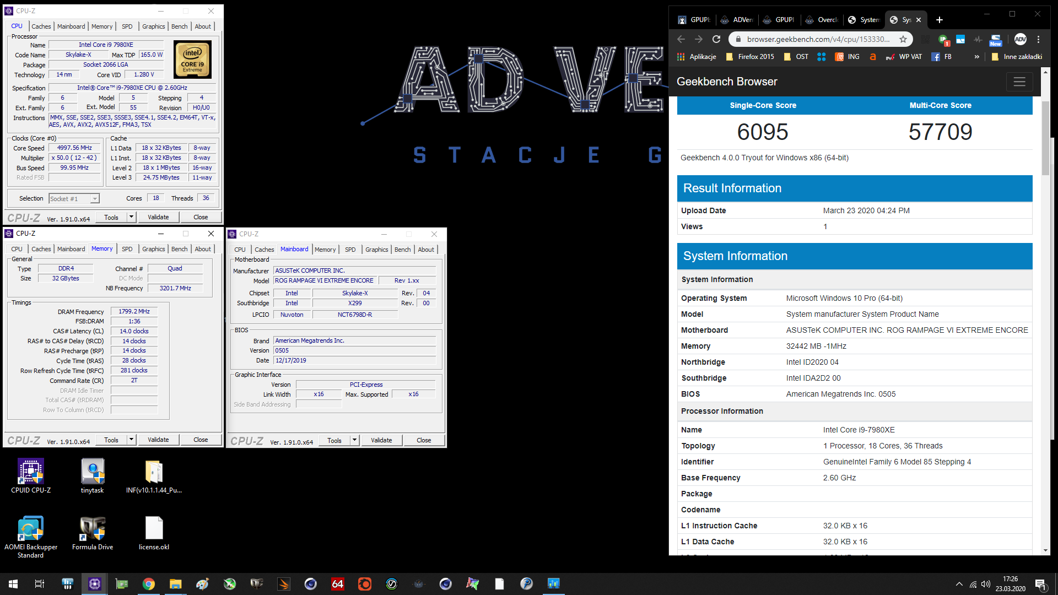The image size is (1058, 595).
Task: Bookmark this page with the star icon
Action: point(903,39)
